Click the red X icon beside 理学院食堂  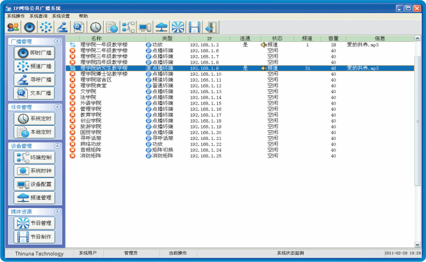pyautogui.click(x=72, y=86)
